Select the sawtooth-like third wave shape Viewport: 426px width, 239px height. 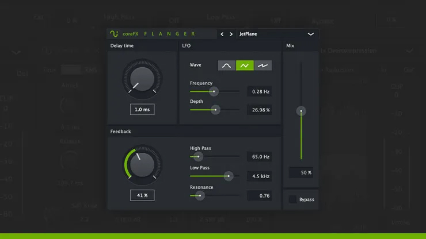pos(263,65)
